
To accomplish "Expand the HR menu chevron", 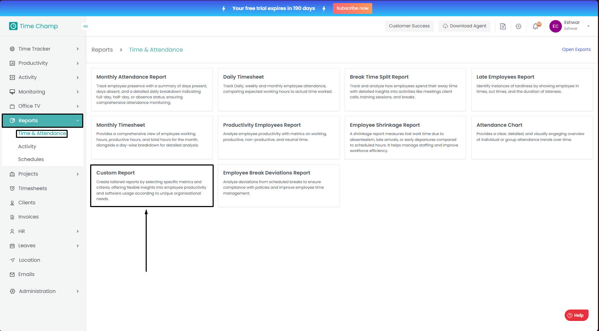I will point(78,231).
